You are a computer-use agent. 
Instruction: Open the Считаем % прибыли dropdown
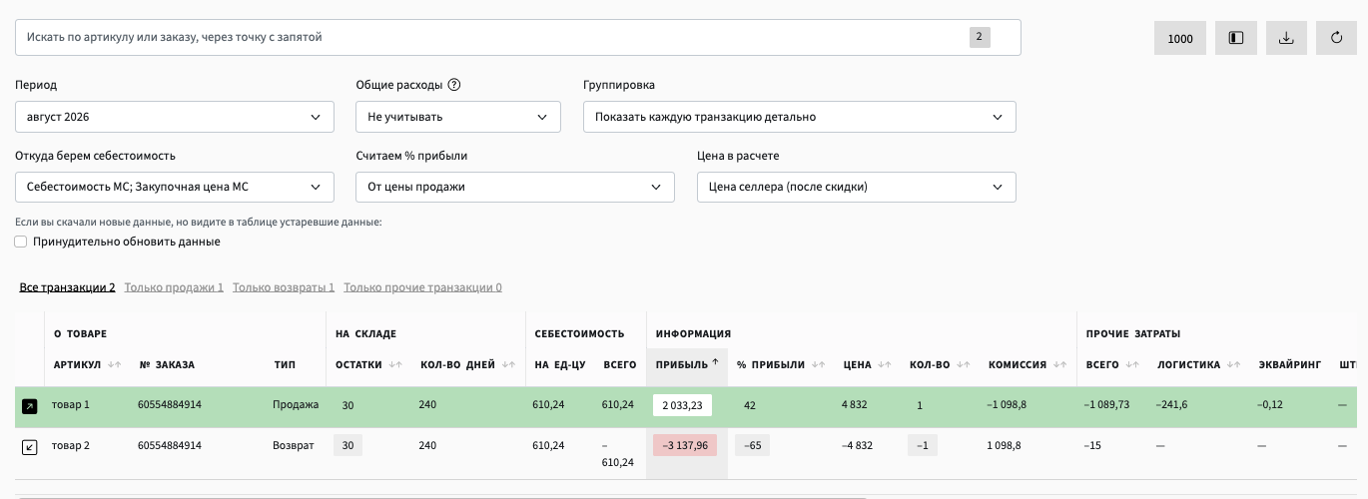click(x=515, y=187)
